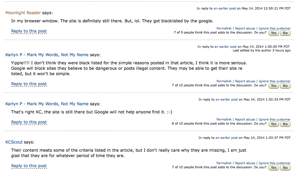The image size is (296, 174).
Task: Vote Yes on 'That's right KC' post
Action: click(x=273, y=124)
